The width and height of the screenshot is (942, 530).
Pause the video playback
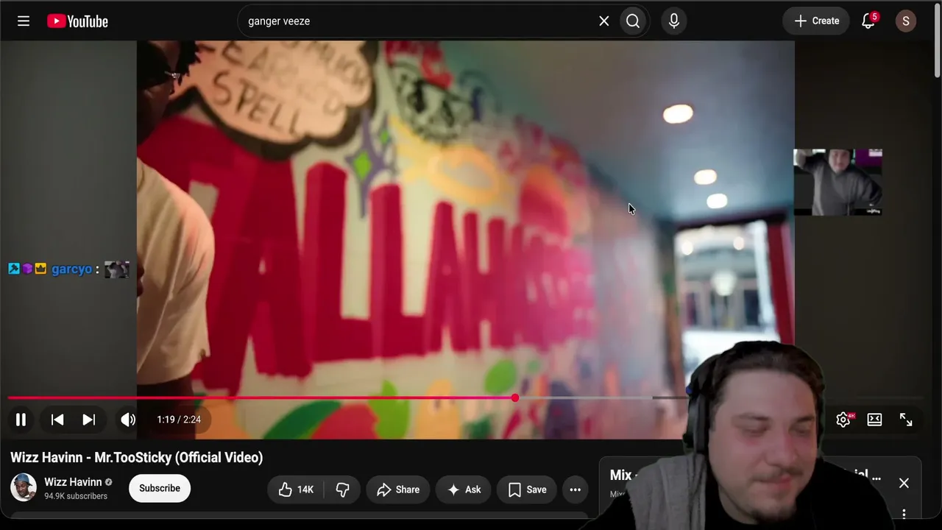[21, 420]
